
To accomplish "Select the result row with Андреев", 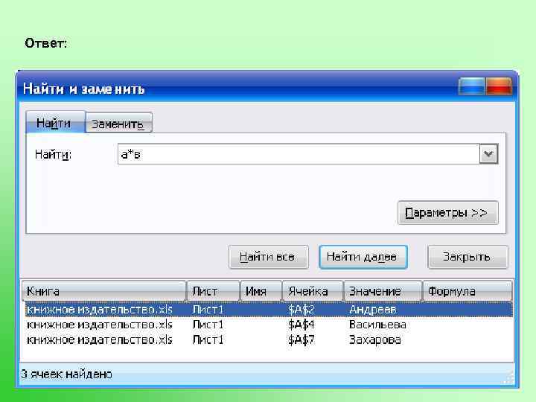I will [x=269, y=310].
